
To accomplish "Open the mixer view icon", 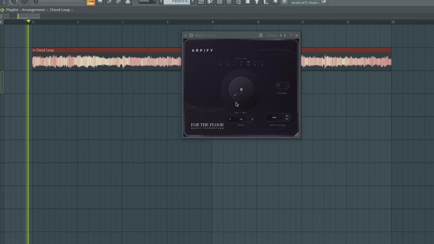I will (229, 2).
